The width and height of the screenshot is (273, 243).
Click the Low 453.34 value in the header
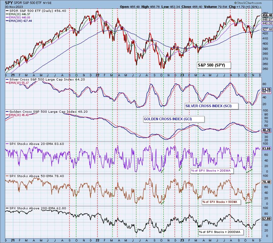click(170, 7)
